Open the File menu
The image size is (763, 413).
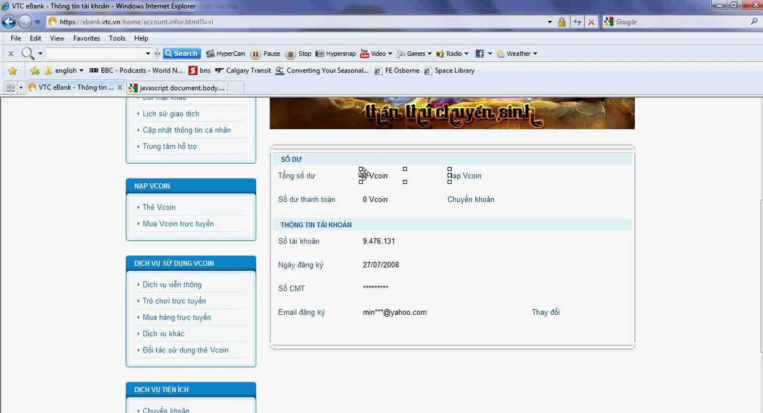[x=16, y=38]
